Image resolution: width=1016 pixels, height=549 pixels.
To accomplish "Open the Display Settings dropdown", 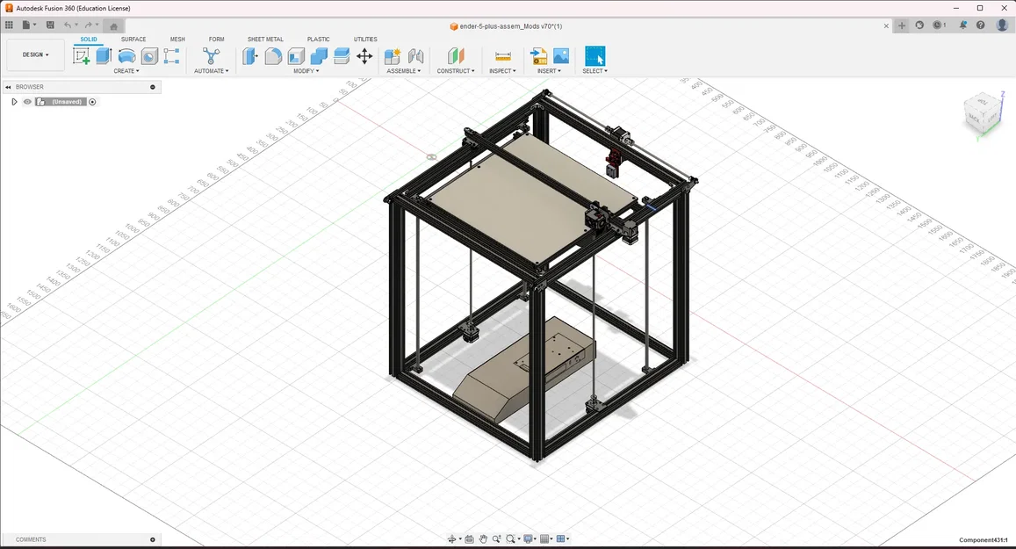I will point(530,539).
